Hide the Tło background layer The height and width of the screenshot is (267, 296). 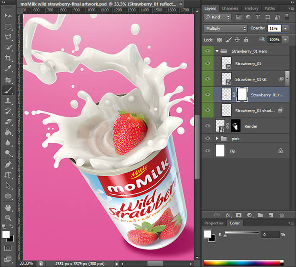tap(208, 150)
